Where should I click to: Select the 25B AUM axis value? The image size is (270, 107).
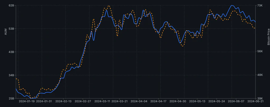11,98
